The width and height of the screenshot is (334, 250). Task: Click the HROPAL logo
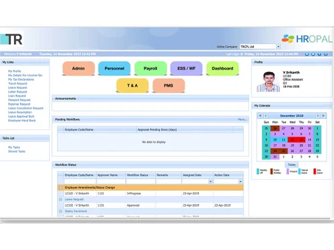307,39
